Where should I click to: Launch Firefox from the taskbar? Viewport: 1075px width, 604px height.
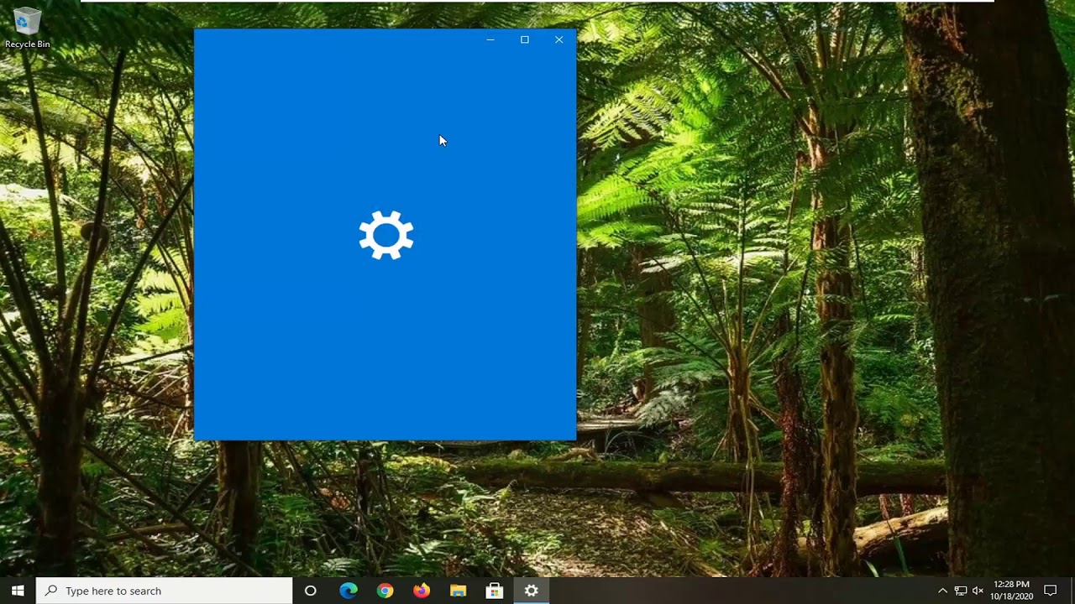coord(421,591)
